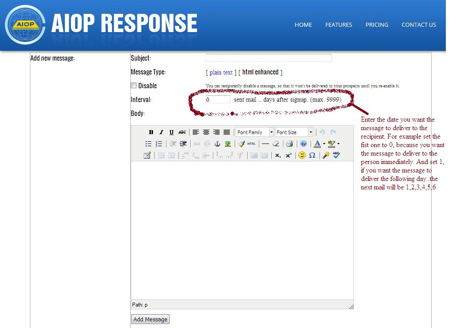Toggle italic formatting
457x328 pixels.
(161, 132)
